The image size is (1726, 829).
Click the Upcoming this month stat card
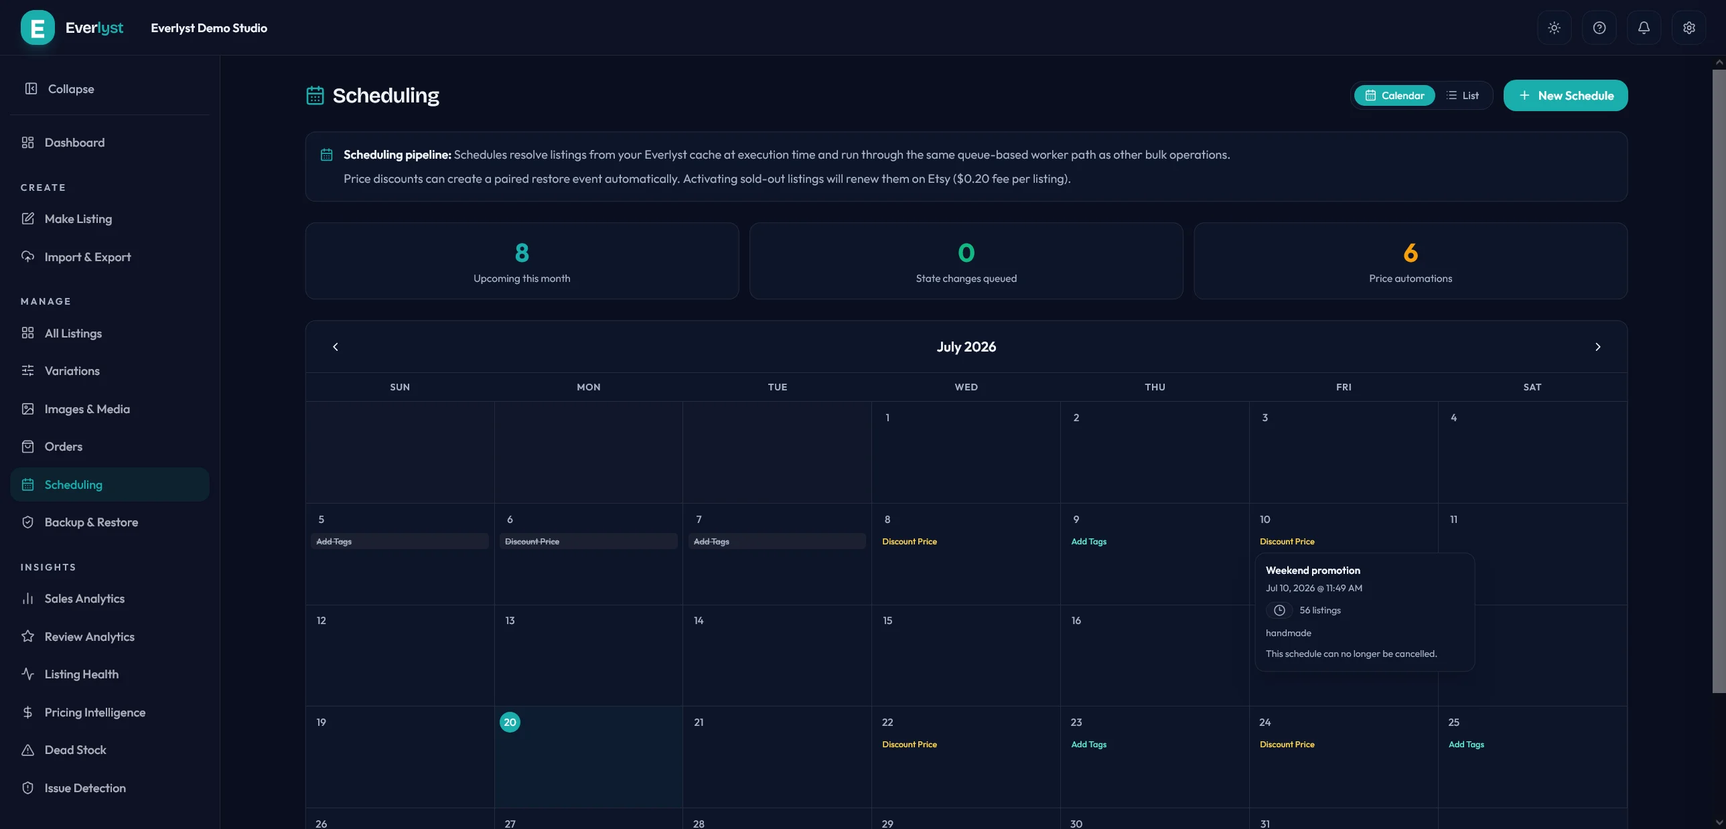[522, 260]
